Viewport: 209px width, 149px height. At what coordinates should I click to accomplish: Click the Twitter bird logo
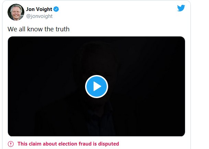coord(181,9)
